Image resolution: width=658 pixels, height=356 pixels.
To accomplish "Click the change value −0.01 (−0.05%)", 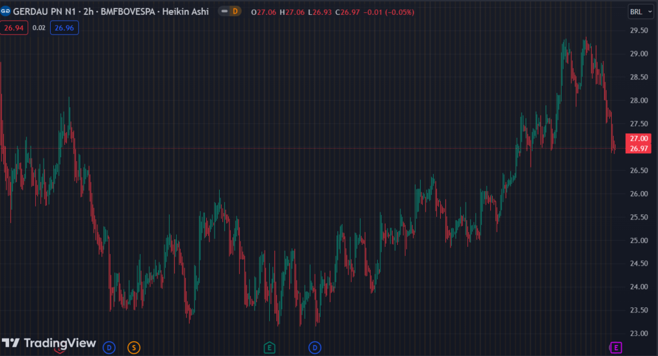I will pyautogui.click(x=389, y=12).
